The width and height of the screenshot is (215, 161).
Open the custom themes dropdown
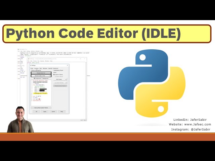tap(60, 83)
